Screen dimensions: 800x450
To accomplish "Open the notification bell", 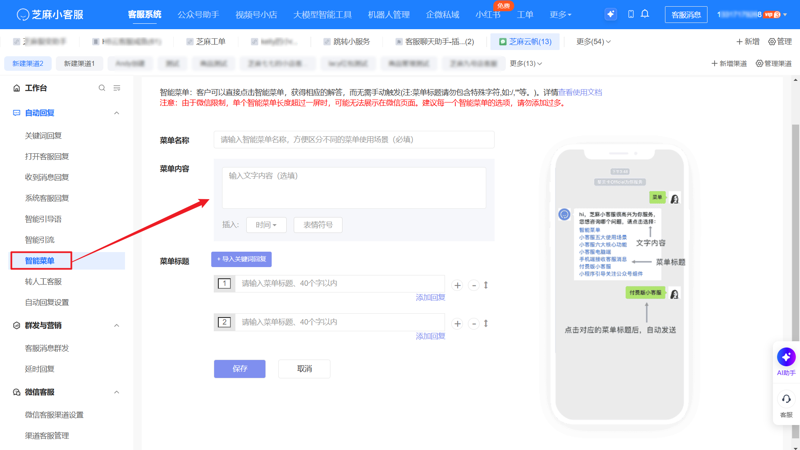I will tap(645, 14).
